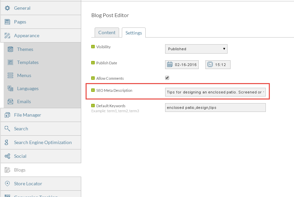Click the Store Locator pin icon

tap(7, 184)
